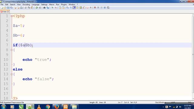Click Run Macro Multiple Times icon
The height and width of the screenshot is (109, 194).
click(105, 8)
